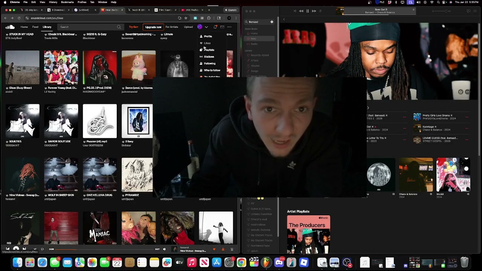Click the Upgrade now button
482x271 pixels.
(153, 27)
